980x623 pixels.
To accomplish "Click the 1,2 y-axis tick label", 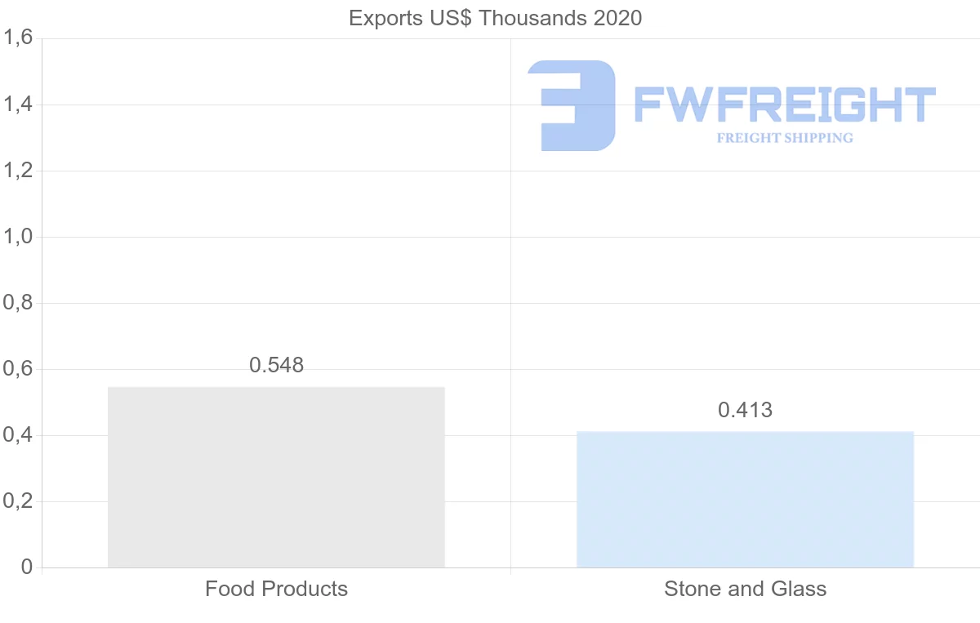I will [x=17, y=171].
